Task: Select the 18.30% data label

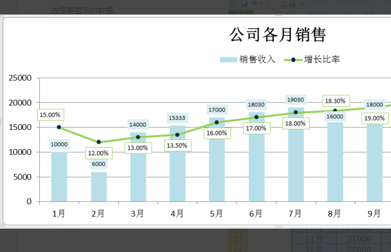Action: tap(336, 101)
